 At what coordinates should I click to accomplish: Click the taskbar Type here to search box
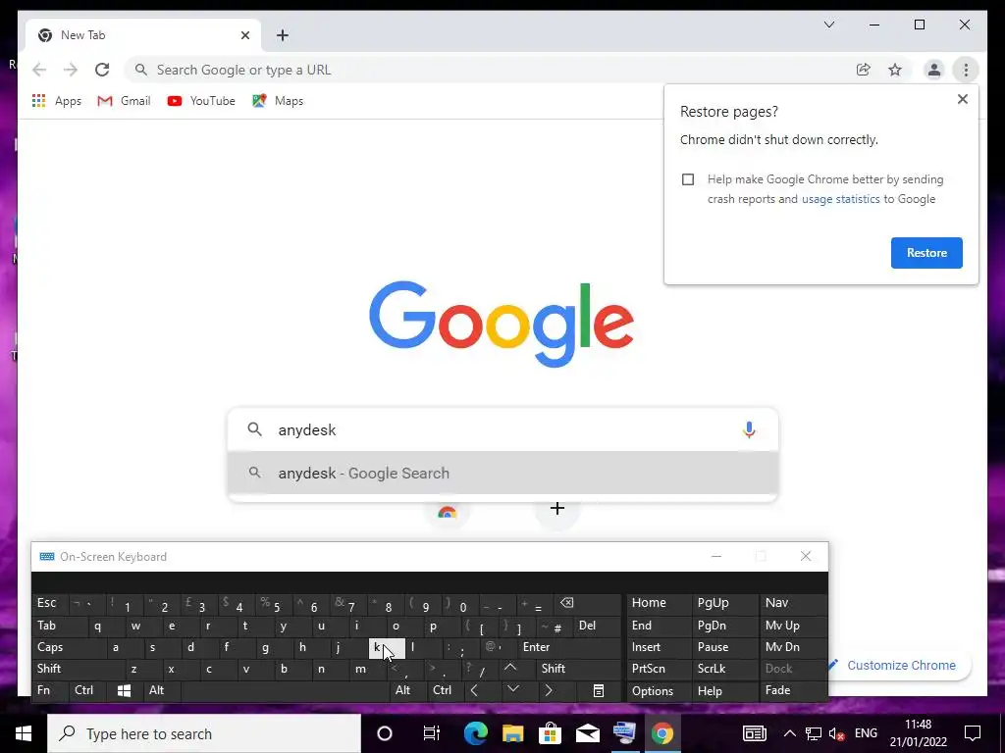pyautogui.click(x=204, y=733)
